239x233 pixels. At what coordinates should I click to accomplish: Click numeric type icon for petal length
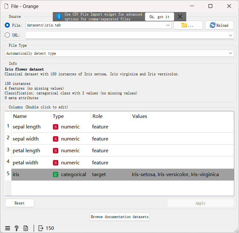coord(56,151)
